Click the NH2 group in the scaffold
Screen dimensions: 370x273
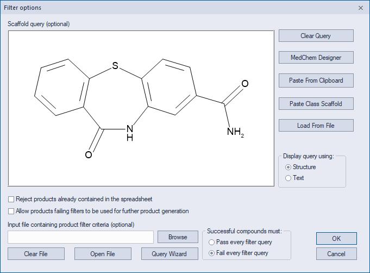[235, 132]
